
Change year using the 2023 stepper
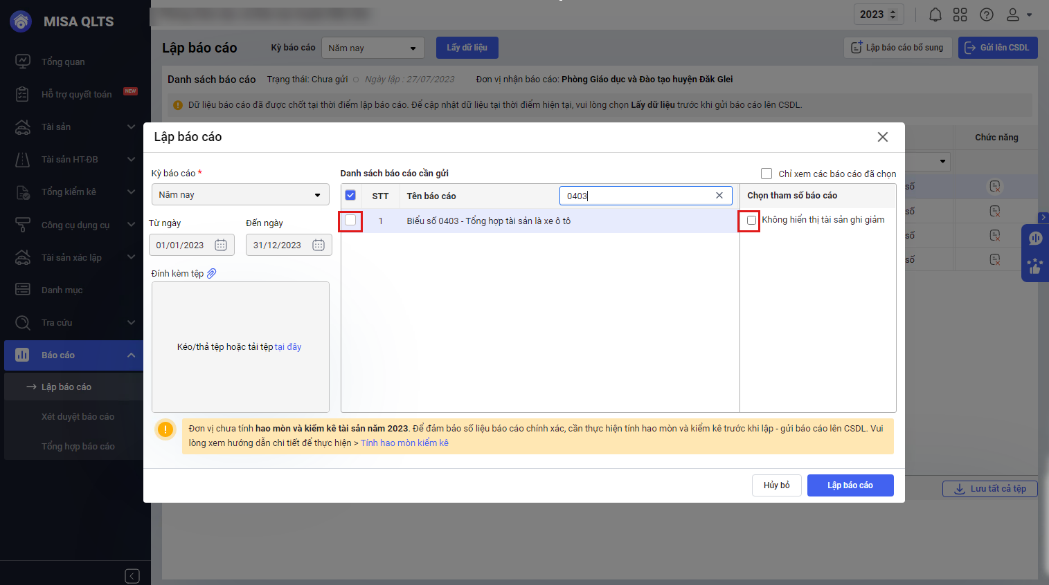click(893, 15)
